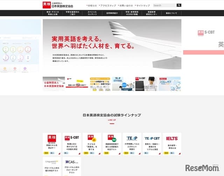Open 活用事例紹介 menu

click(x=112, y=13)
